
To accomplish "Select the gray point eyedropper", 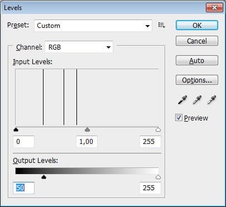I will coord(197,100).
